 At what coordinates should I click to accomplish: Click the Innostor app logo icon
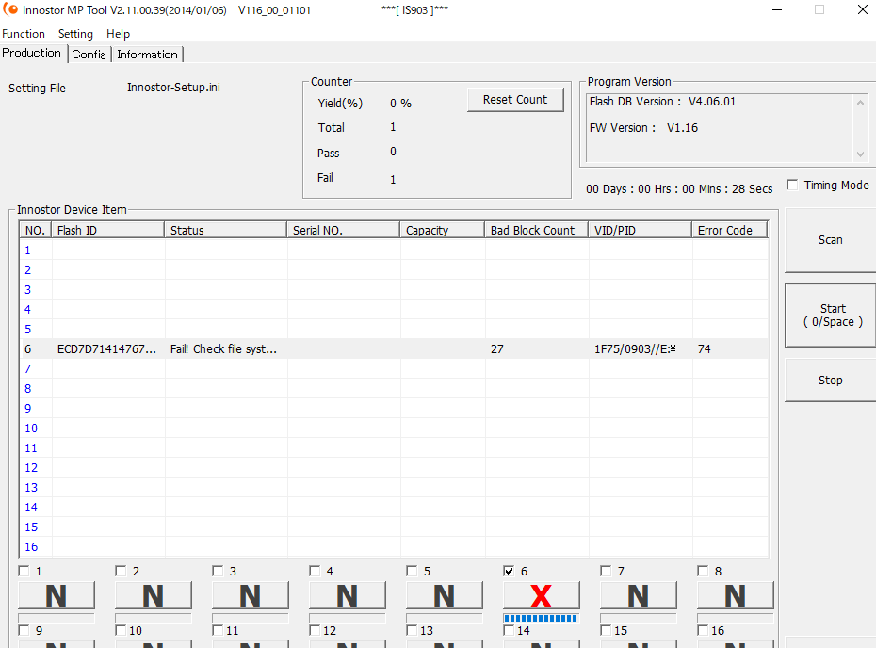tap(10, 9)
